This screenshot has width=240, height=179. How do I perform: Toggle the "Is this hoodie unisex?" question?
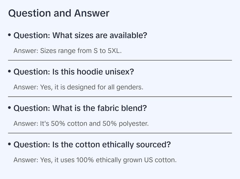(x=74, y=72)
